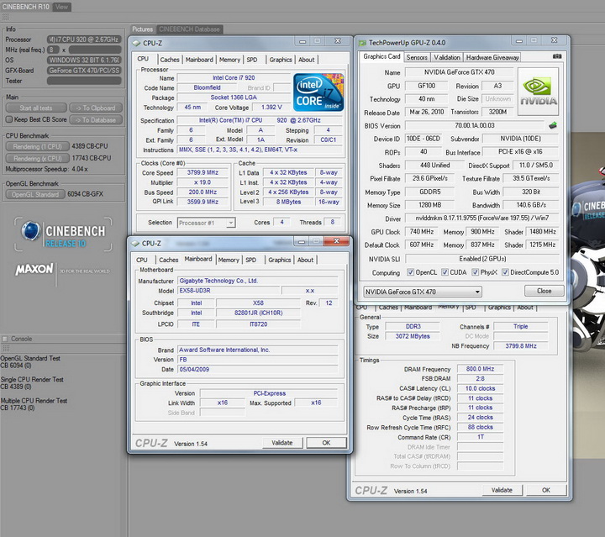
Task: Open SPD tab in the CPU-Z Mainboard window
Action: pyautogui.click(x=250, y=260)
